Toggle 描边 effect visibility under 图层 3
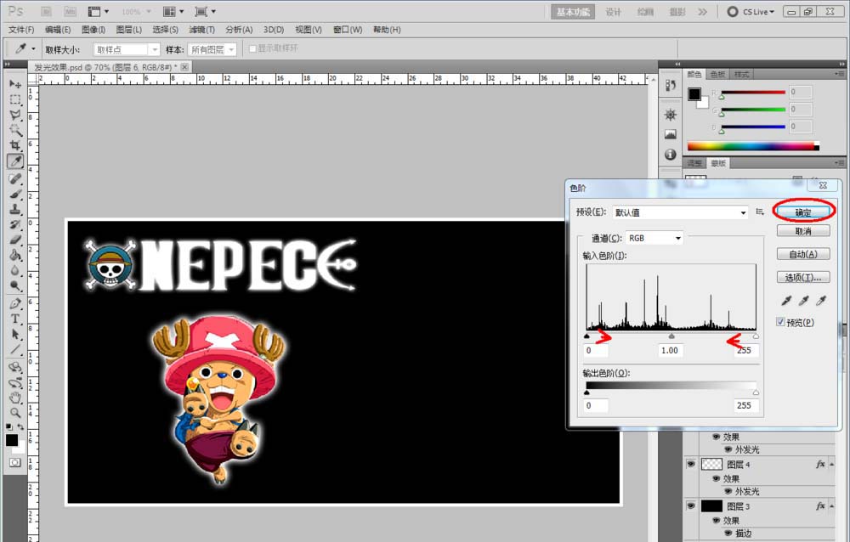 [x=728, y=534]
